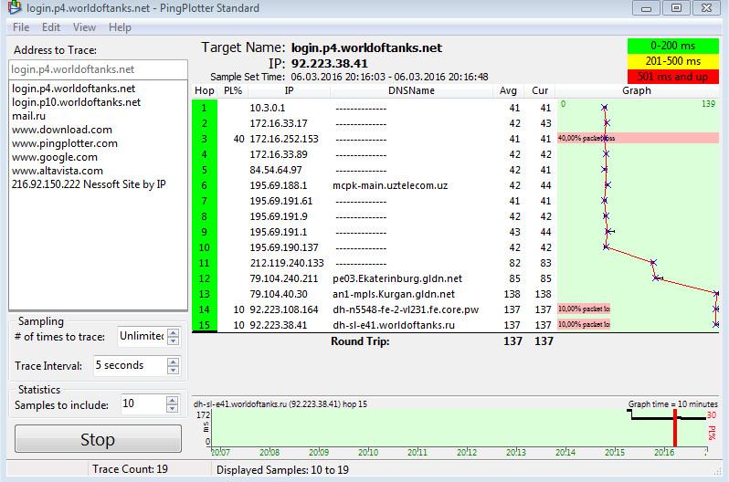Screen dimensions: 729x482
Task: Select www.download.com in address list
Action: [x=62, y=130]
